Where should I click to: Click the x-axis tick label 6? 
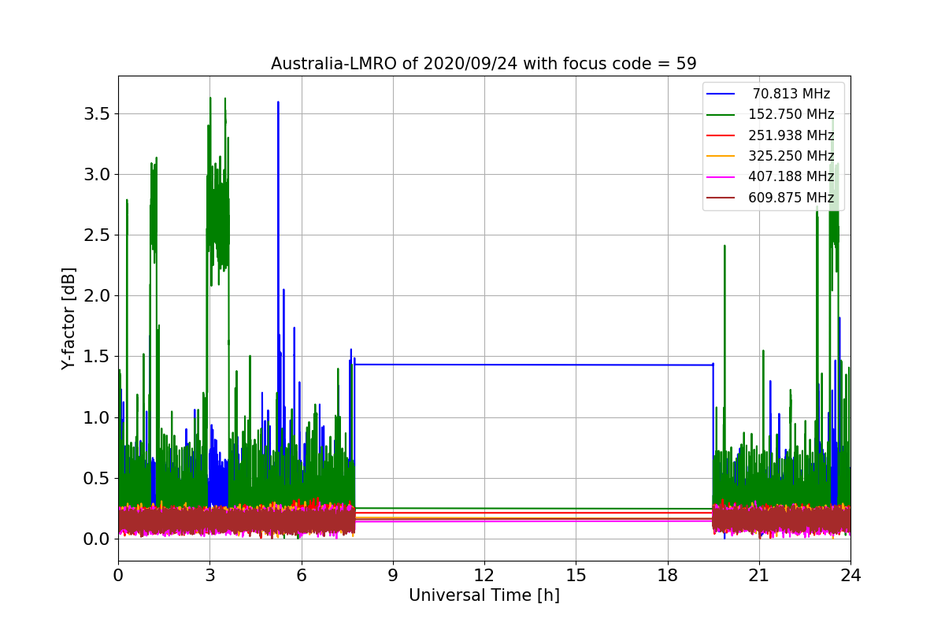[302, 576]
